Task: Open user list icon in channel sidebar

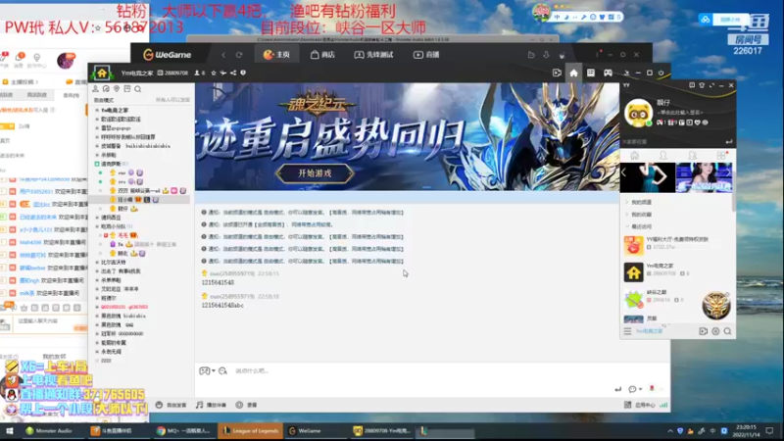Action: coord(95,88)
